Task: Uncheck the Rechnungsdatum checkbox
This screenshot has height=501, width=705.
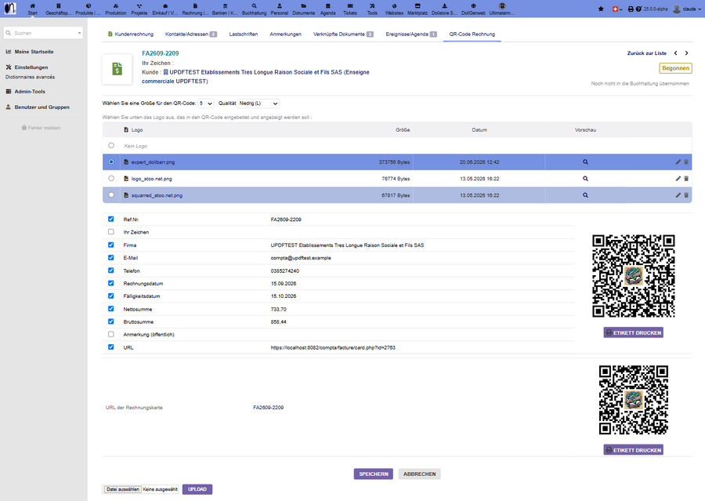Action: coord(110,283)
